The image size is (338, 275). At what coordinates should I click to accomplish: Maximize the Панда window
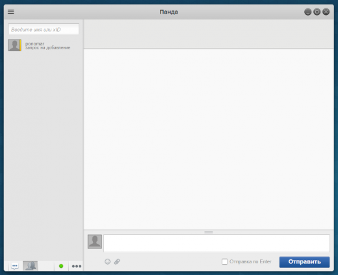point(317,12)
